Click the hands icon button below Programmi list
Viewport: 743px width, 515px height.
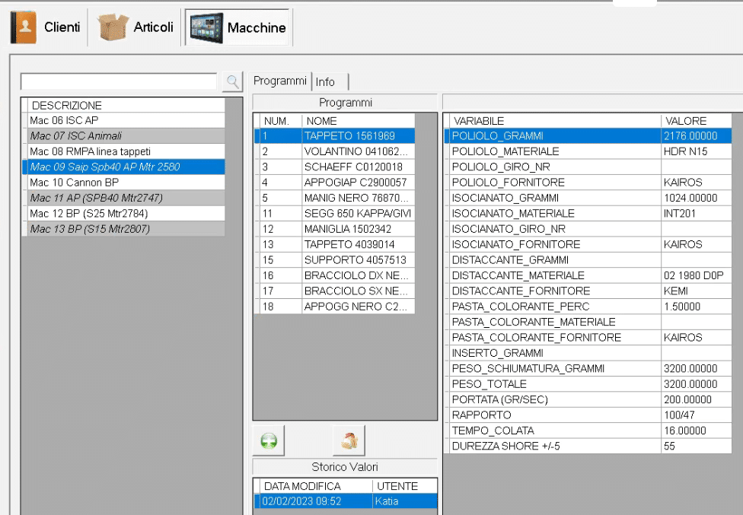pyautogui.click(x=349, y=440)
